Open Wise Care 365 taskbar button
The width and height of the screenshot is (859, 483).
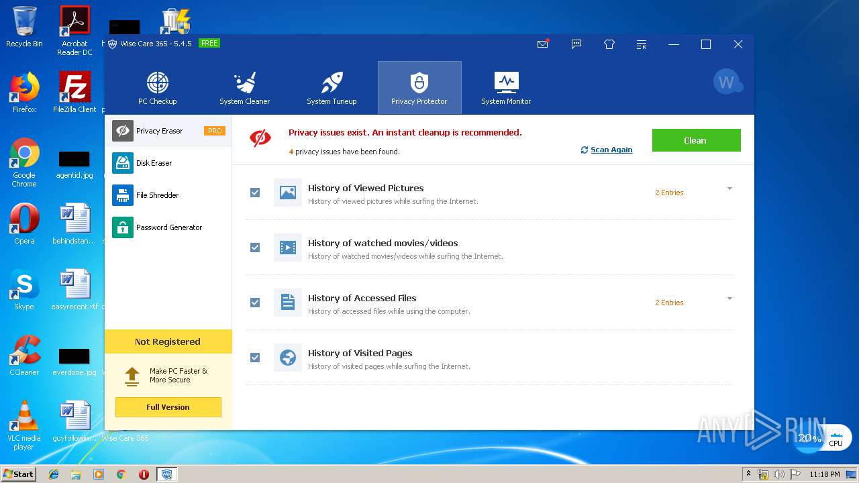point(166,474)
